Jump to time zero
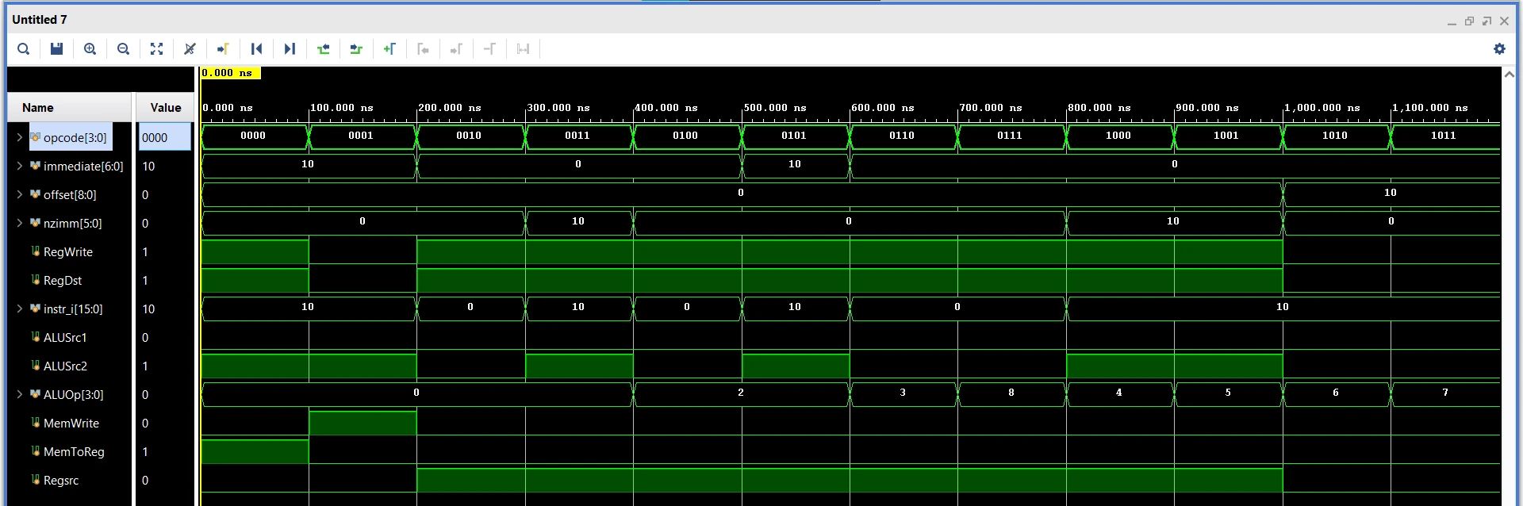Viewport: 1523px width, 506px height. pyautogui.click(x=256, y=49)
